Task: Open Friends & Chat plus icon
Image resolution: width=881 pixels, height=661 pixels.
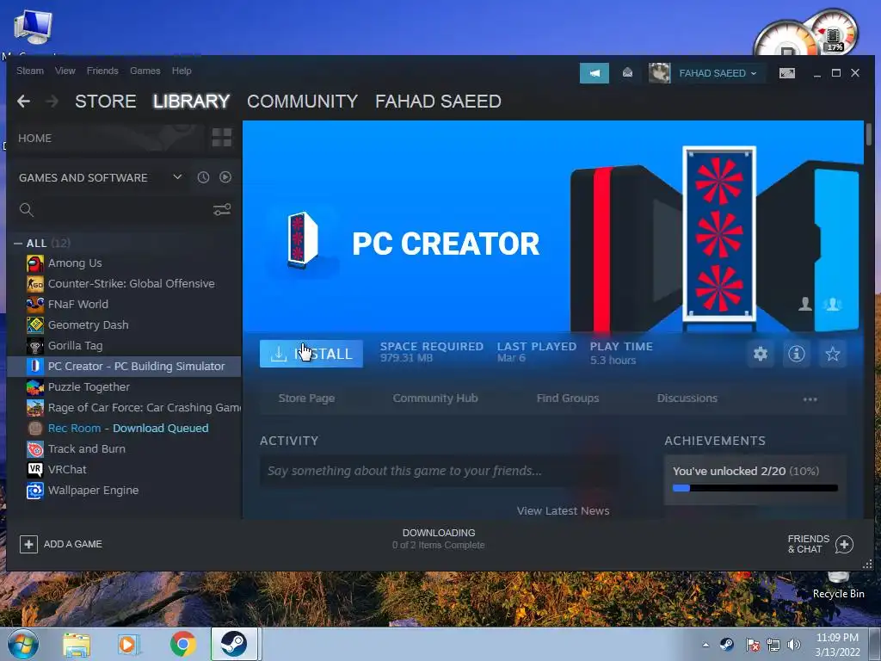Action: pyautogui.click(x=845, y=544)
